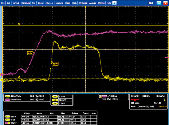This screenshot has width=169, height=125.
Task: Select the V1 cursor readout badge
Action: pyautogui.click(x=55, y=97)
